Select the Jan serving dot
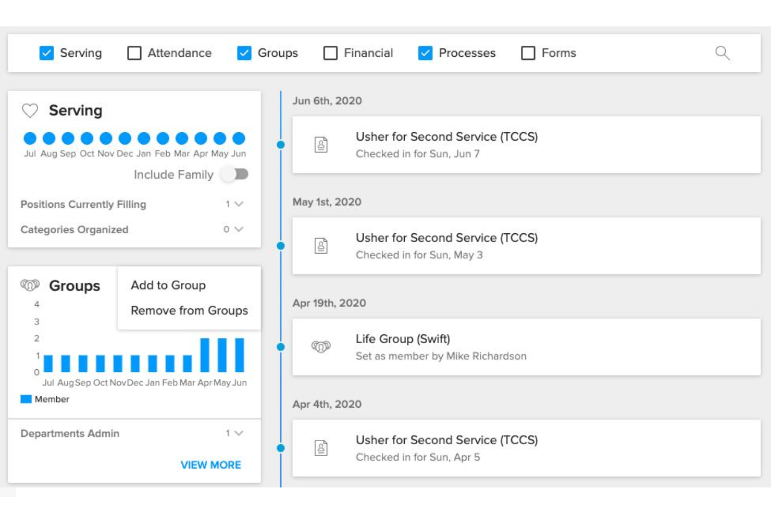This screenshot has height=514, width=771. click(x=144, y=138)
